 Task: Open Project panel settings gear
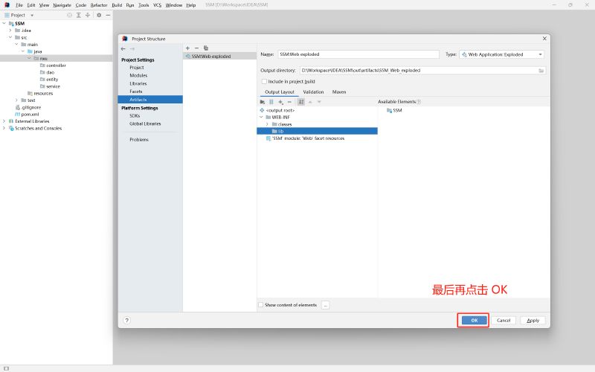coord(99,15)
